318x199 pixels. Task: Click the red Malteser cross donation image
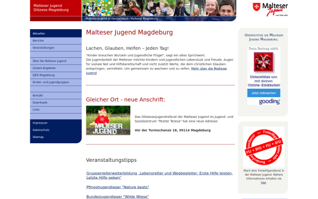coord(263,62)
